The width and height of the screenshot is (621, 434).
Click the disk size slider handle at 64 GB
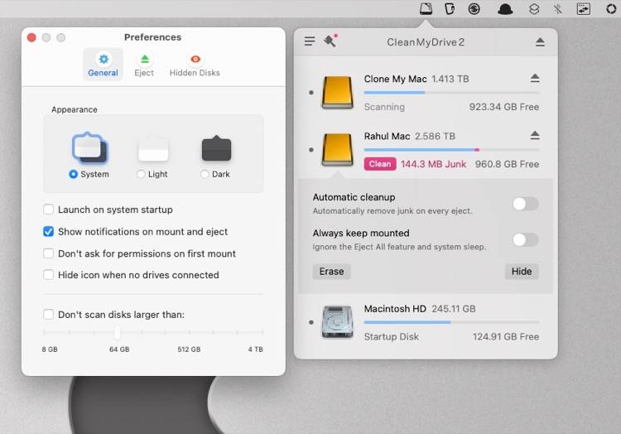pyautogui.click(x=118, y=333)
